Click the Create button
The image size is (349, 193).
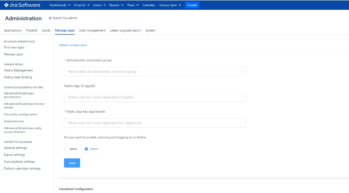(192, 5)
